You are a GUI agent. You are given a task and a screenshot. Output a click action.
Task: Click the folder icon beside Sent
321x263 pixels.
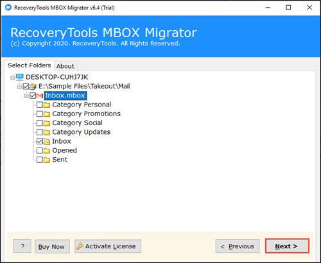[x=47, y=160]
